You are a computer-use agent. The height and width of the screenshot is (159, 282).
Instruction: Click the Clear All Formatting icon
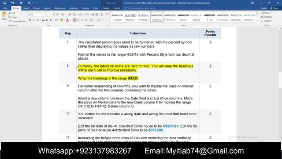(x=70, y=15)
